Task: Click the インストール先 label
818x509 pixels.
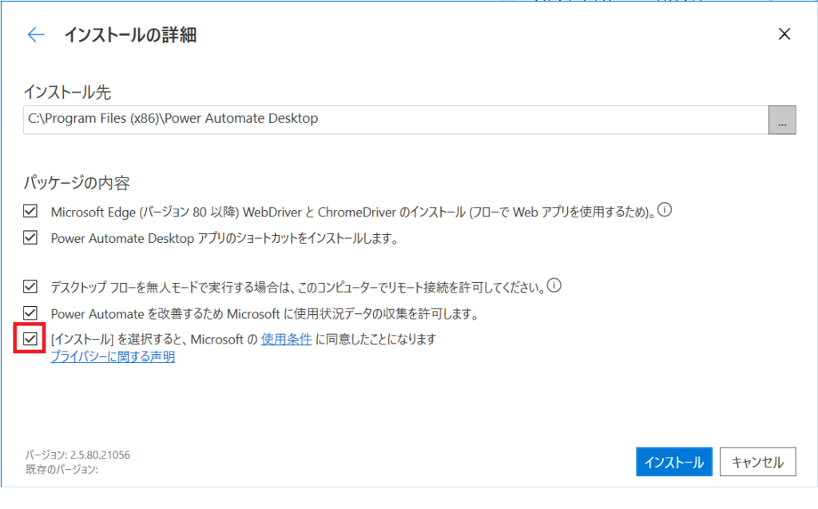Action: [67, 93]
